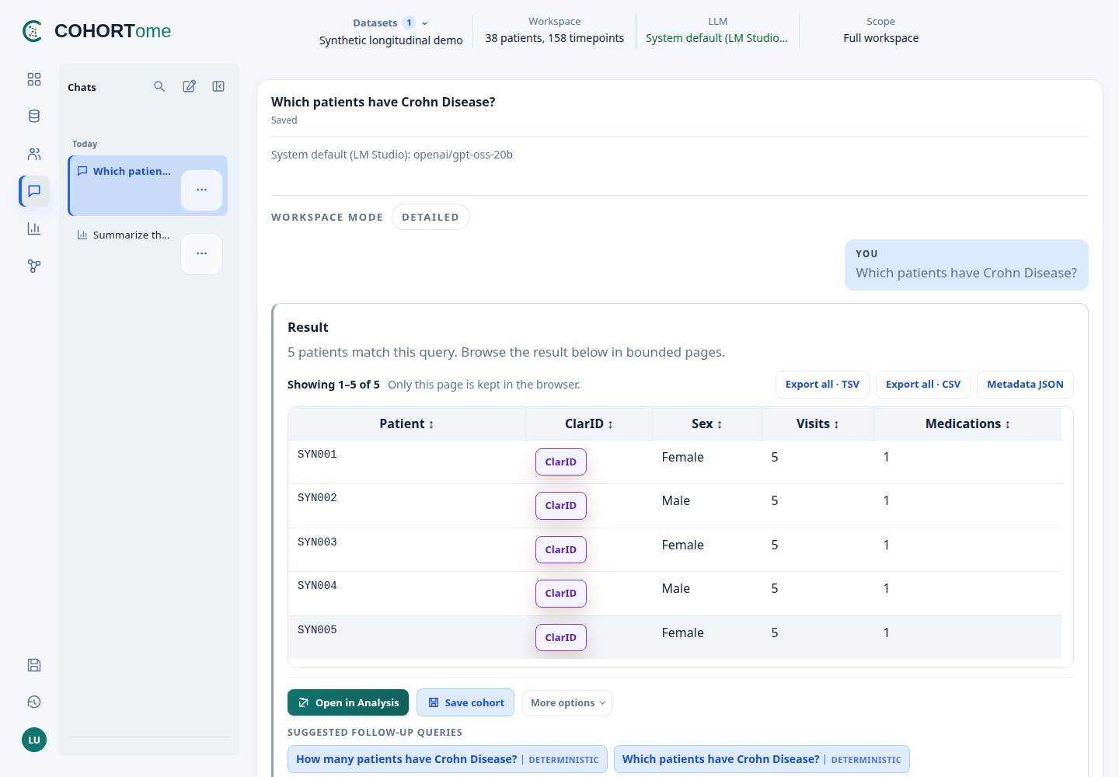Open the analysis bar chart sidebar icon
1119x777 pixels.
(34, 228)
